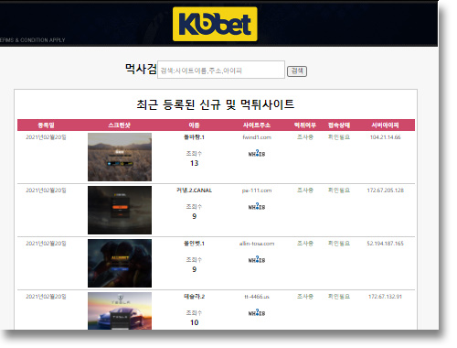
Task: Select the 스크린샷 column header
Action: [x=120, y=125]
